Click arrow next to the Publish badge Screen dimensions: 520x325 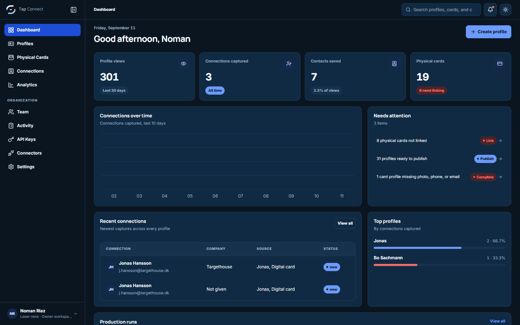click(x=500, y=159)
